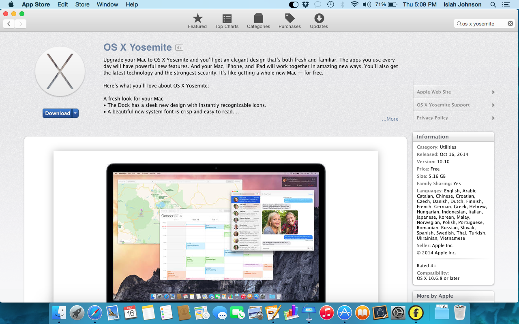Open Spotlight search magnifier
This screenshot has height=324, width=519.
pyautogui.click(x=493, y=4)
